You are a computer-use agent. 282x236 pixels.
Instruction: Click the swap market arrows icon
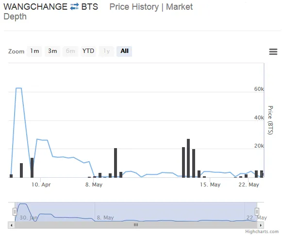click(74, 7)
